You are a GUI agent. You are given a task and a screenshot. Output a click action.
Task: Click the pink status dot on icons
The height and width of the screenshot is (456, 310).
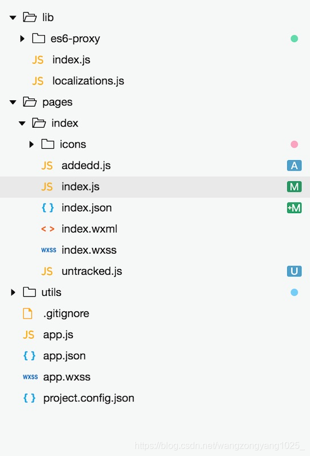[x=294, y=144]
